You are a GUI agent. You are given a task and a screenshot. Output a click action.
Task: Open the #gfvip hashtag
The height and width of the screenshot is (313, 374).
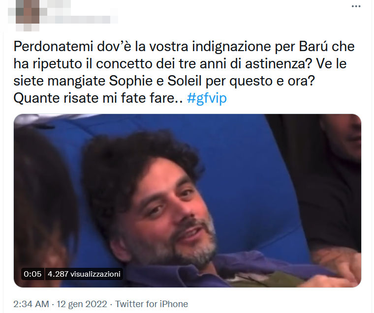[207, 98]
